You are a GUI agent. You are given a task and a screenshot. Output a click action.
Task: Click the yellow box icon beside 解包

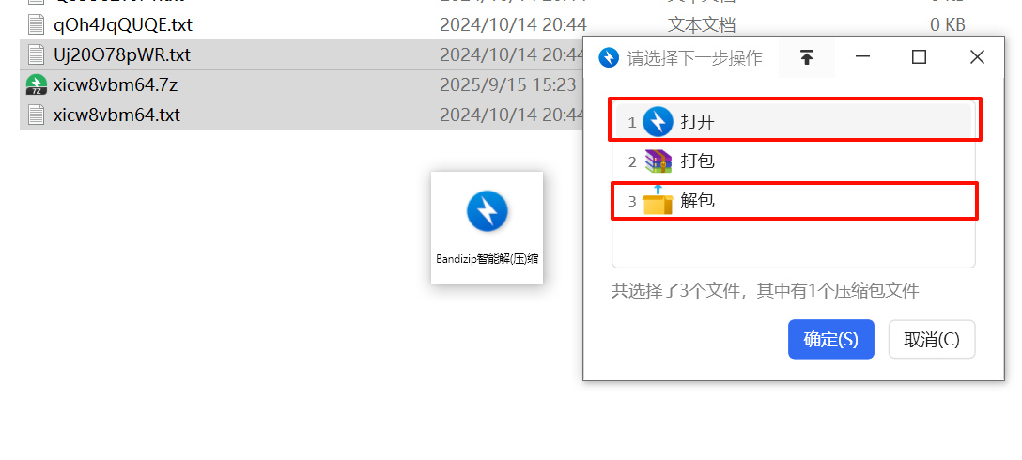pos(658,201)
